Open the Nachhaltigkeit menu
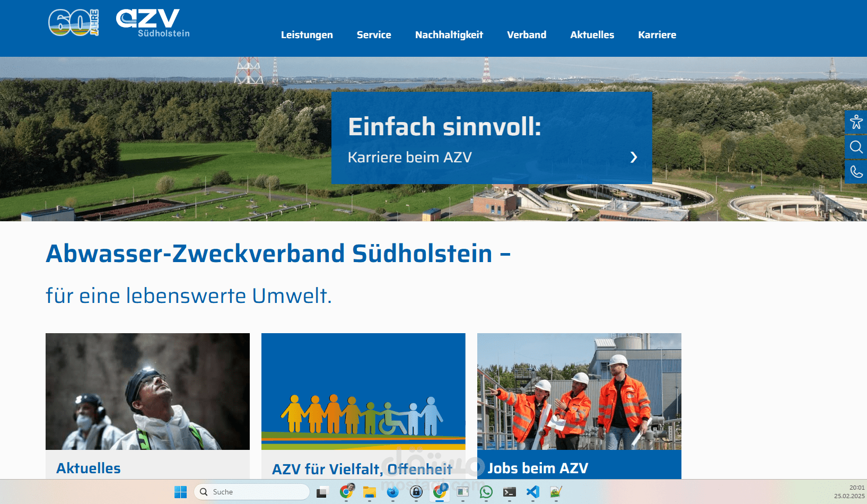 [x=449, y=35]
